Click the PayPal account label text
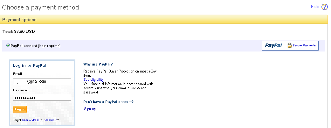 tap(24, 46)
